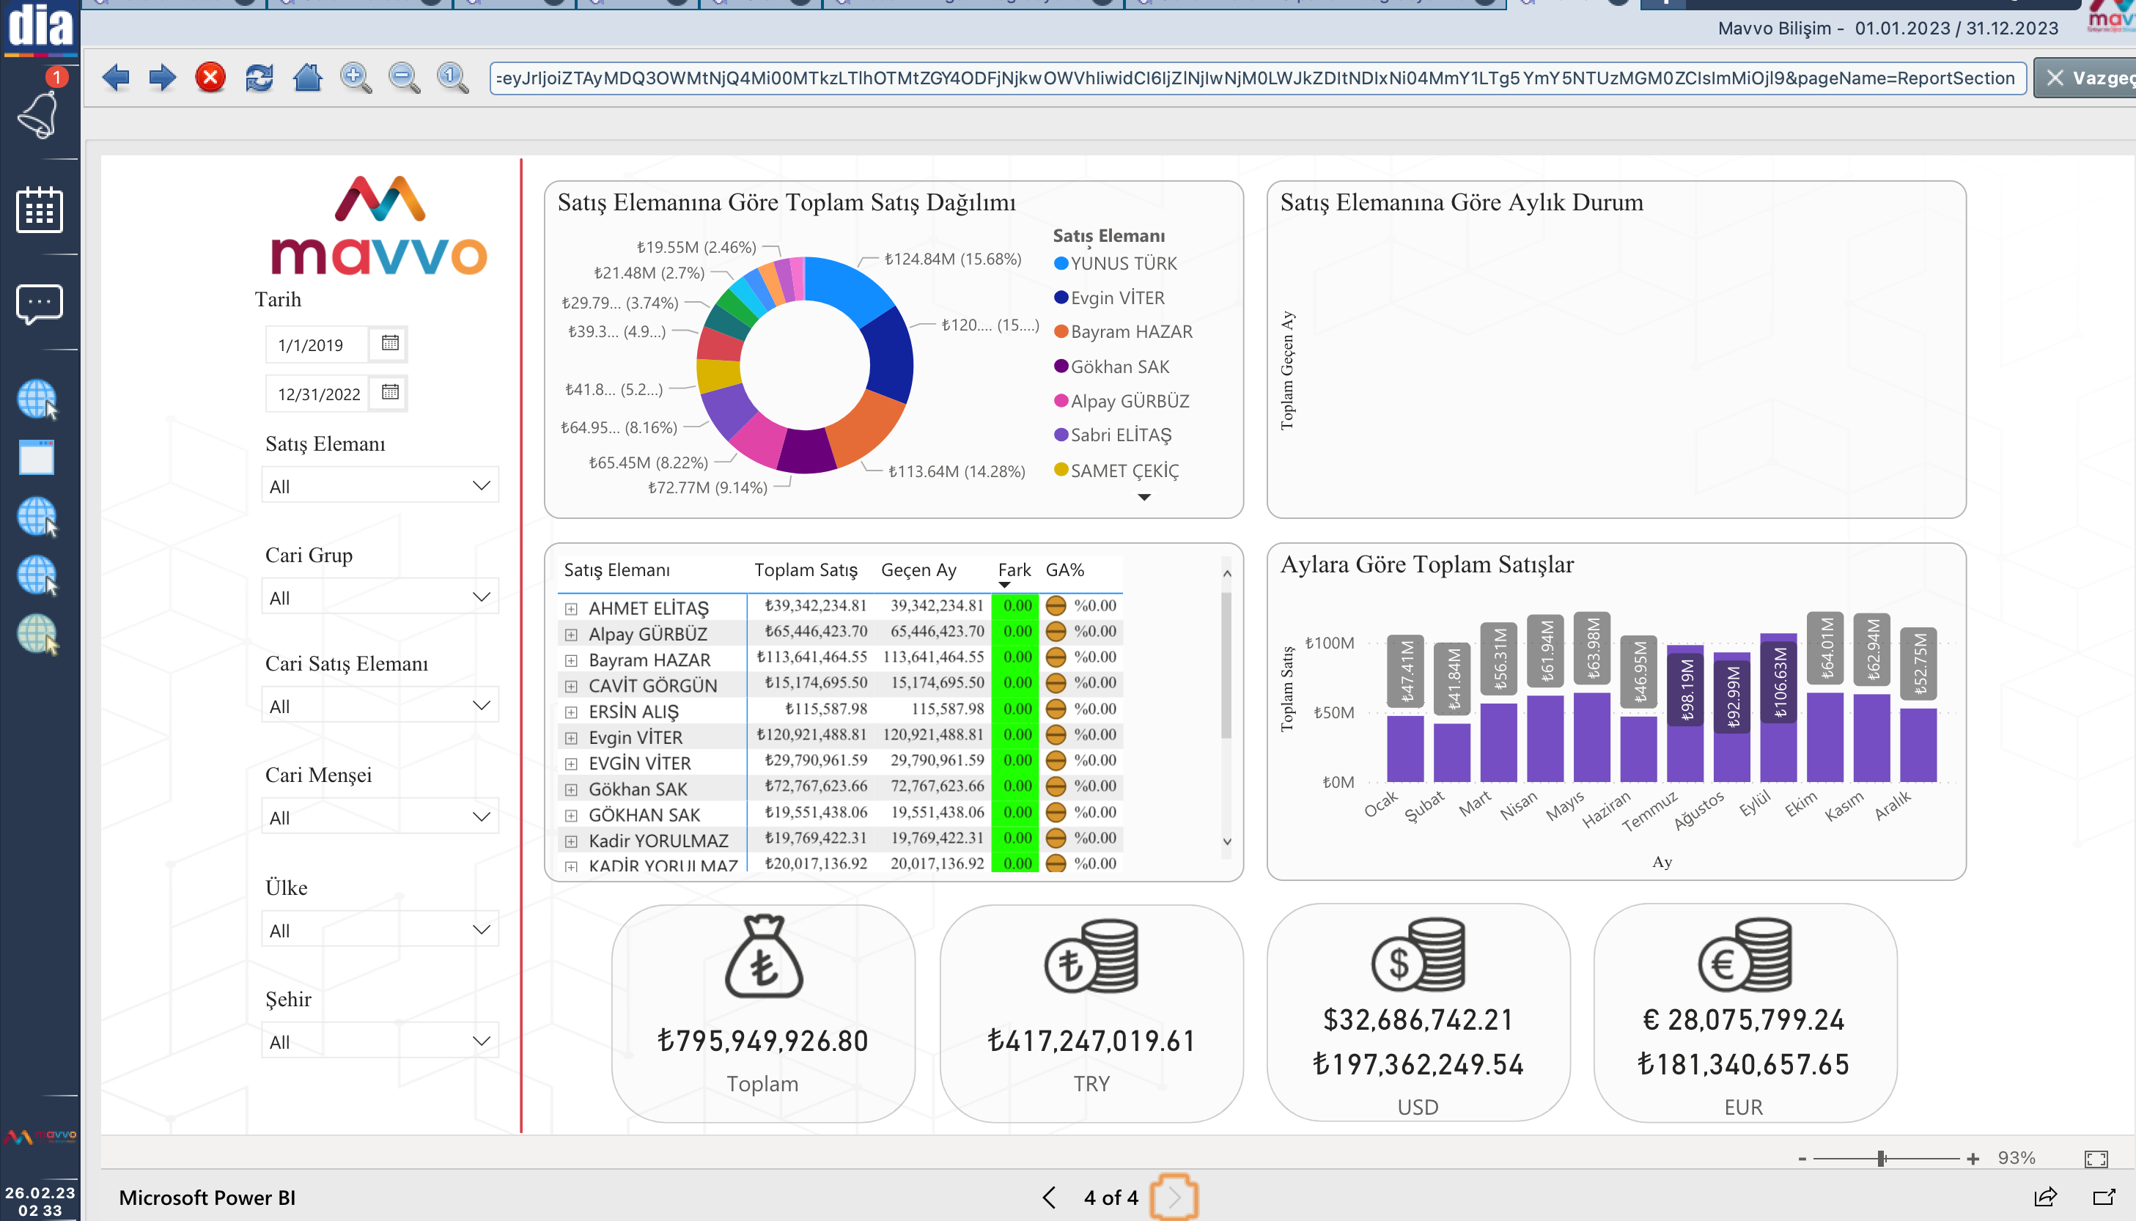The width and height of the screenshot is (2136, 1221).
Task: Refresh the report page
Action: (x=259, y=78)
